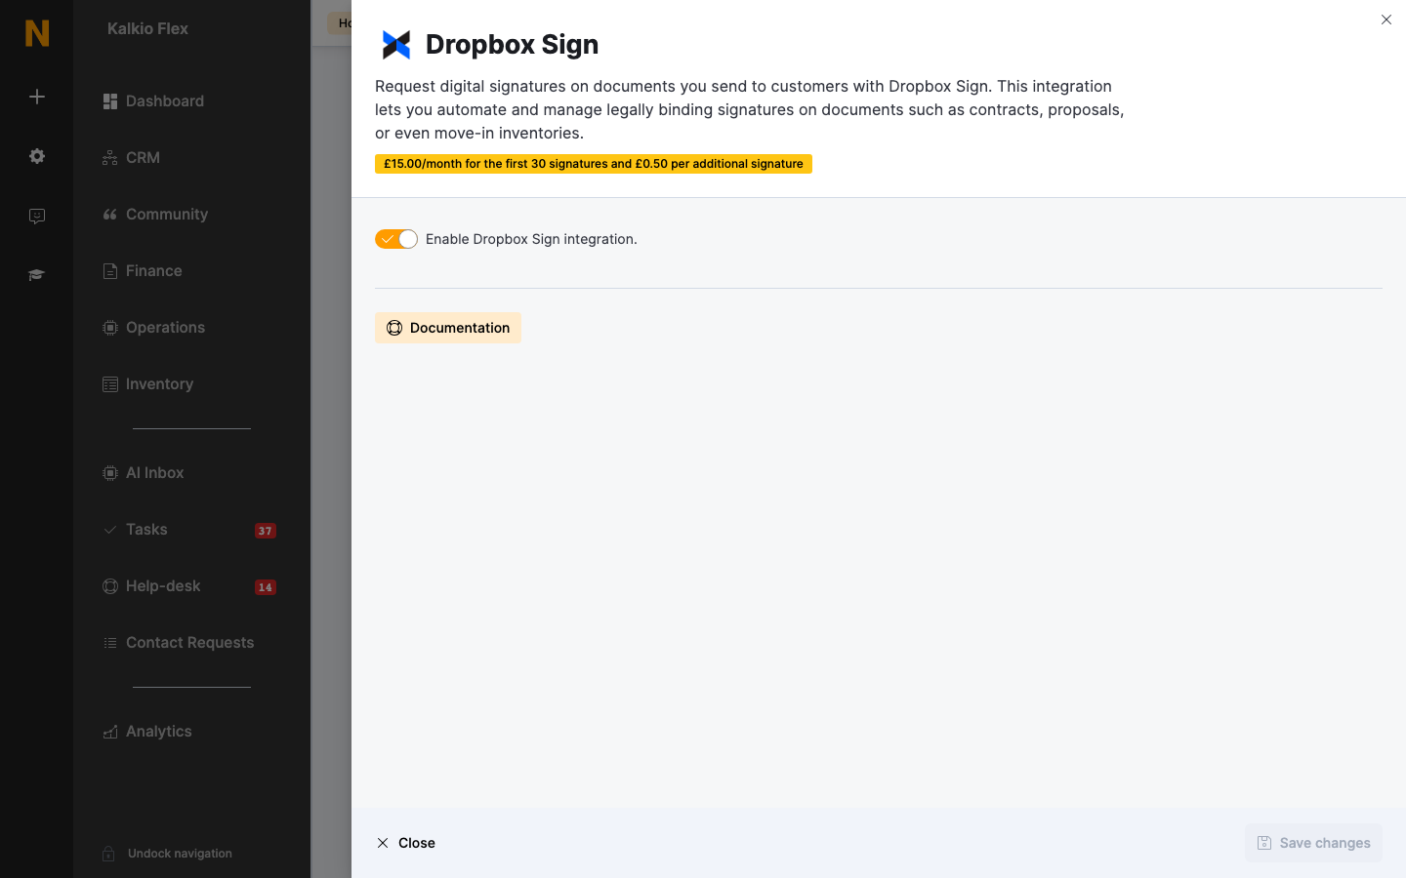Viewport: 1406px width, 878px height.
Task: Click the Save changes button
Action: point(1313,843)
